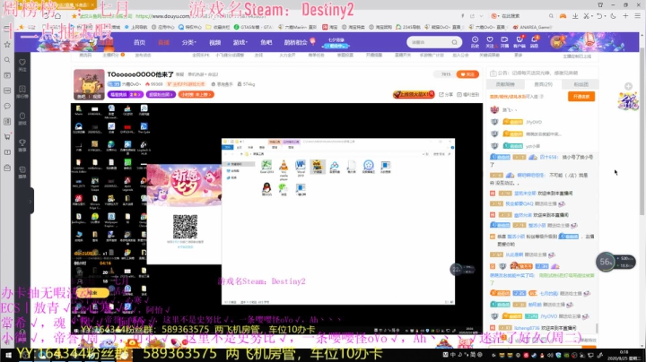Open a new browser tab with plus icon

625,15
